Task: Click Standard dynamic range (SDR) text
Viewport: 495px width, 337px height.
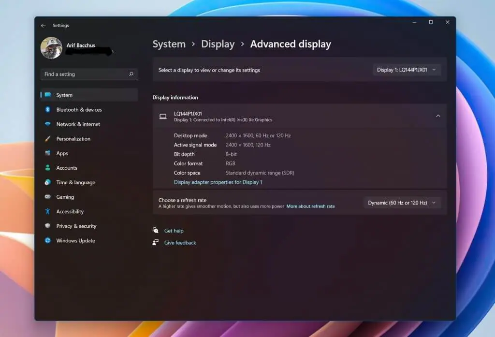Action: tap(260, 173)
